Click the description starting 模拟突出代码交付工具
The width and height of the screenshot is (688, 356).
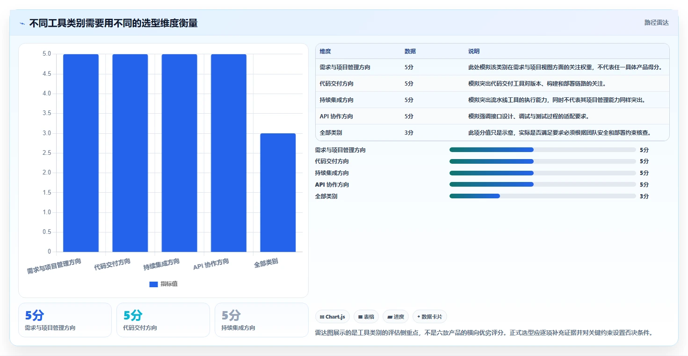point(537,84)
